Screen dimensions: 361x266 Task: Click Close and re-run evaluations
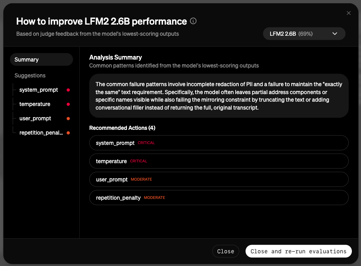[298, 251]
